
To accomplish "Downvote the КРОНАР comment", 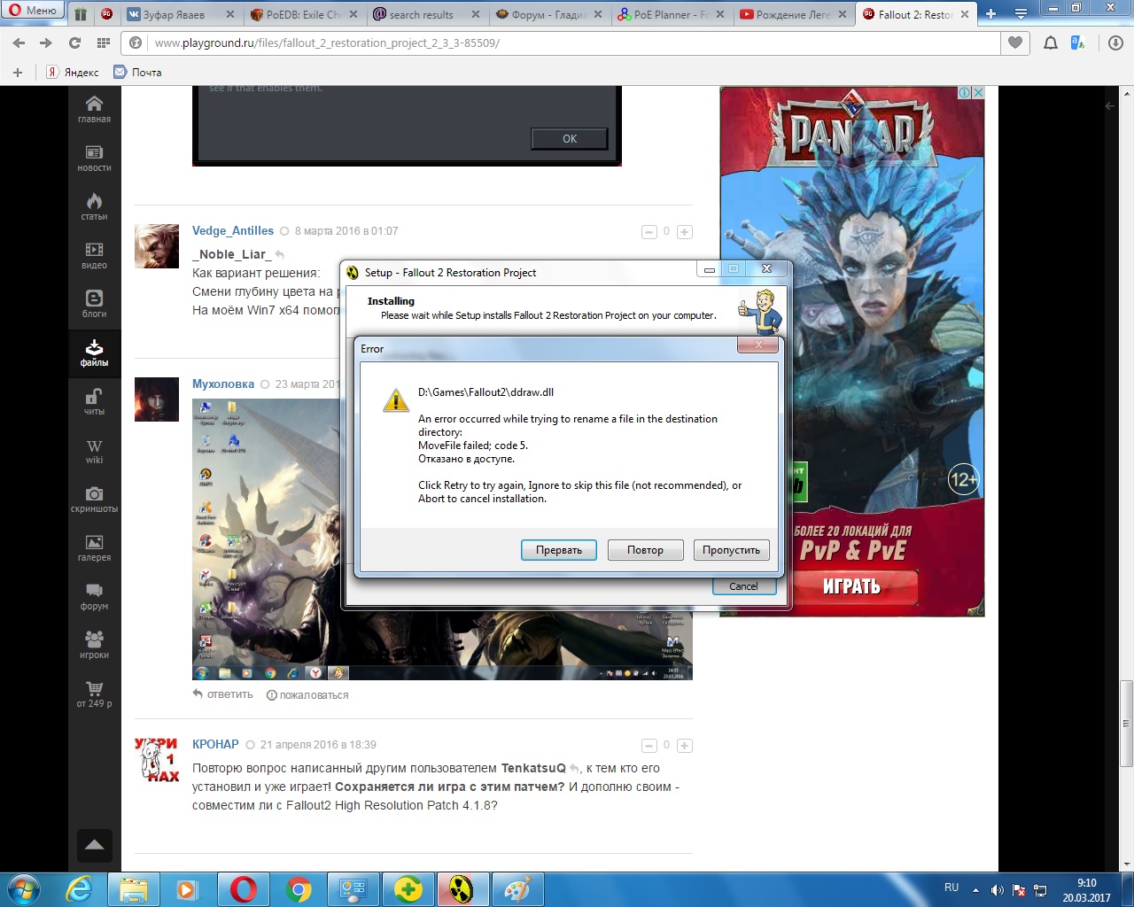I will [649, 746].
